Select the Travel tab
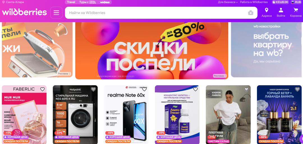Viewport: 303px width, 144px height. [71, 2]
